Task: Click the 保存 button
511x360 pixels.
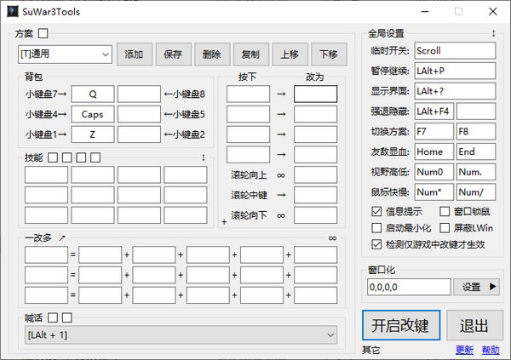Action: click(173, 54)
